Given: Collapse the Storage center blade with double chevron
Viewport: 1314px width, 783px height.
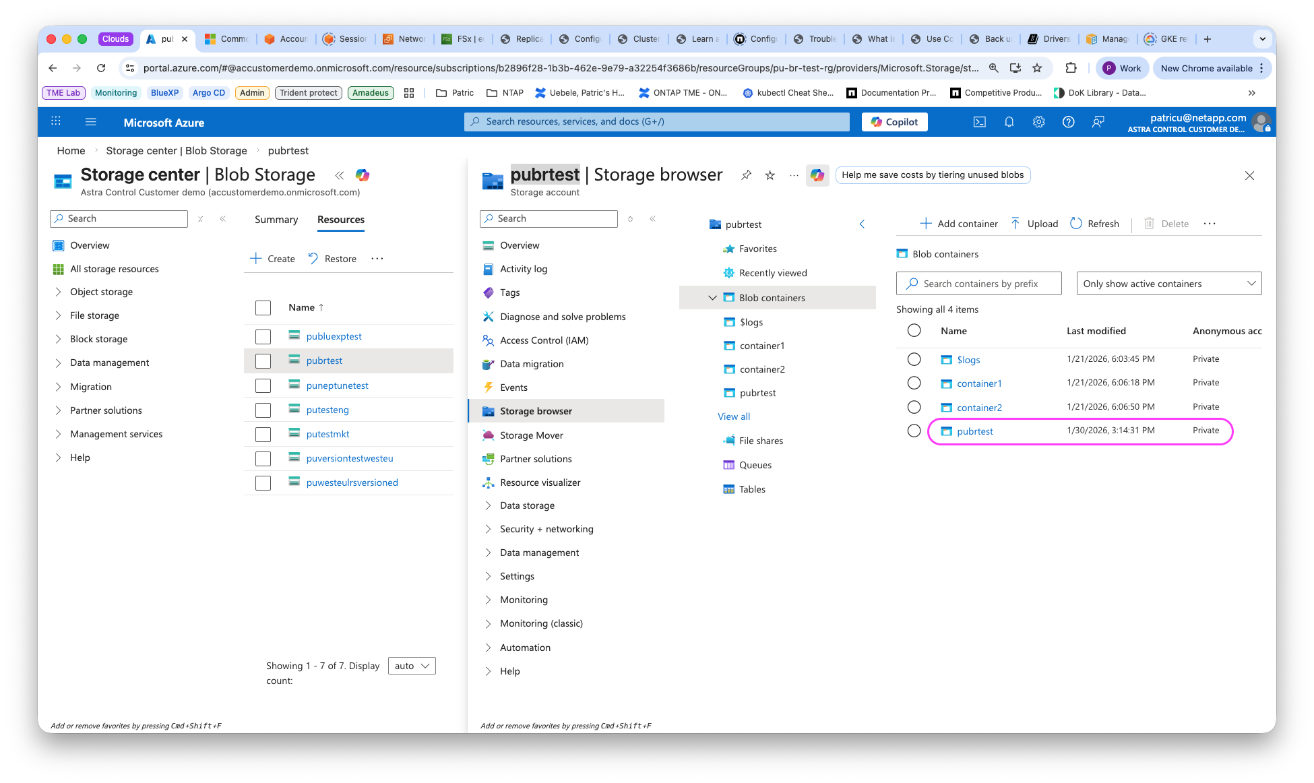Looking at the screenshot, I should tap(339, 175).
